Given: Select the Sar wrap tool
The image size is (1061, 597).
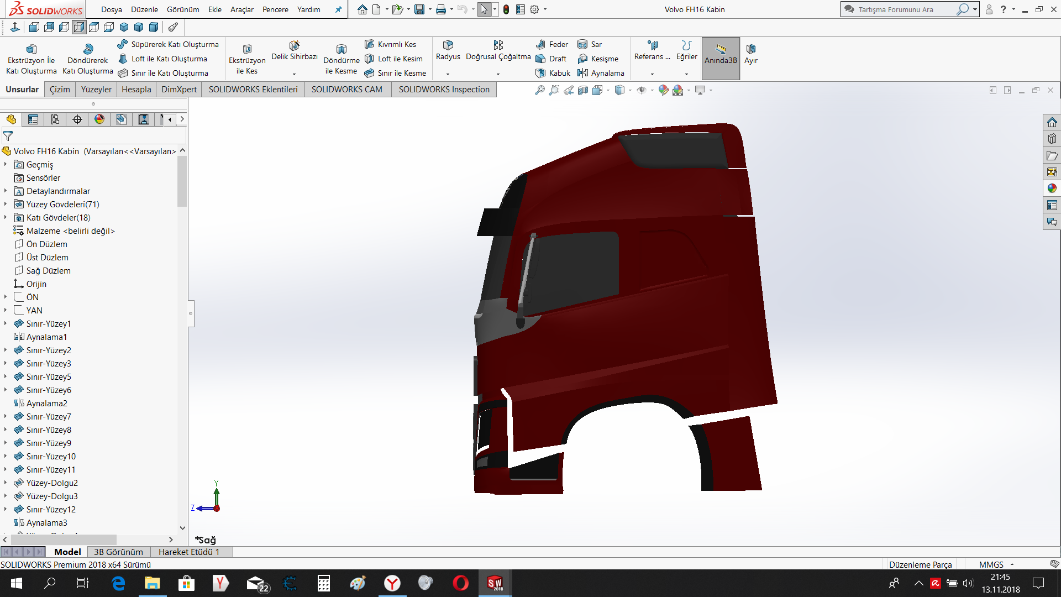Looking at the screenshot, I should 590,44.
